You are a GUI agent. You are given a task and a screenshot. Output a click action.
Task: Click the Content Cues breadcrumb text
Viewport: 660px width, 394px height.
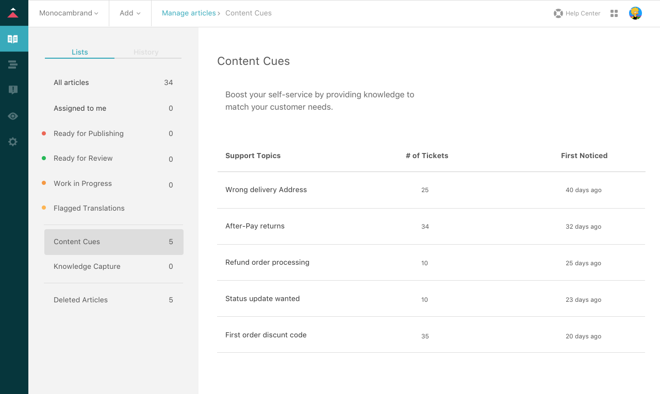pos(249,13)
